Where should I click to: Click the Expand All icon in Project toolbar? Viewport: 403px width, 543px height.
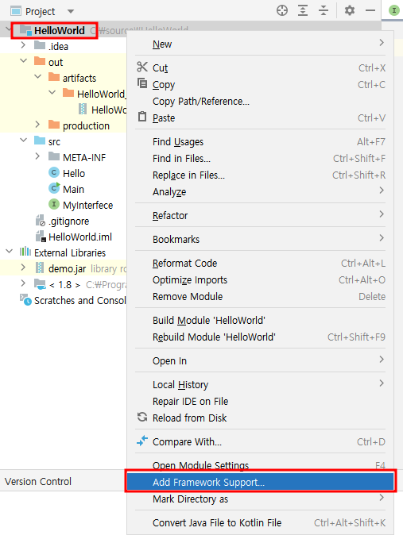(x=303, y=11)
